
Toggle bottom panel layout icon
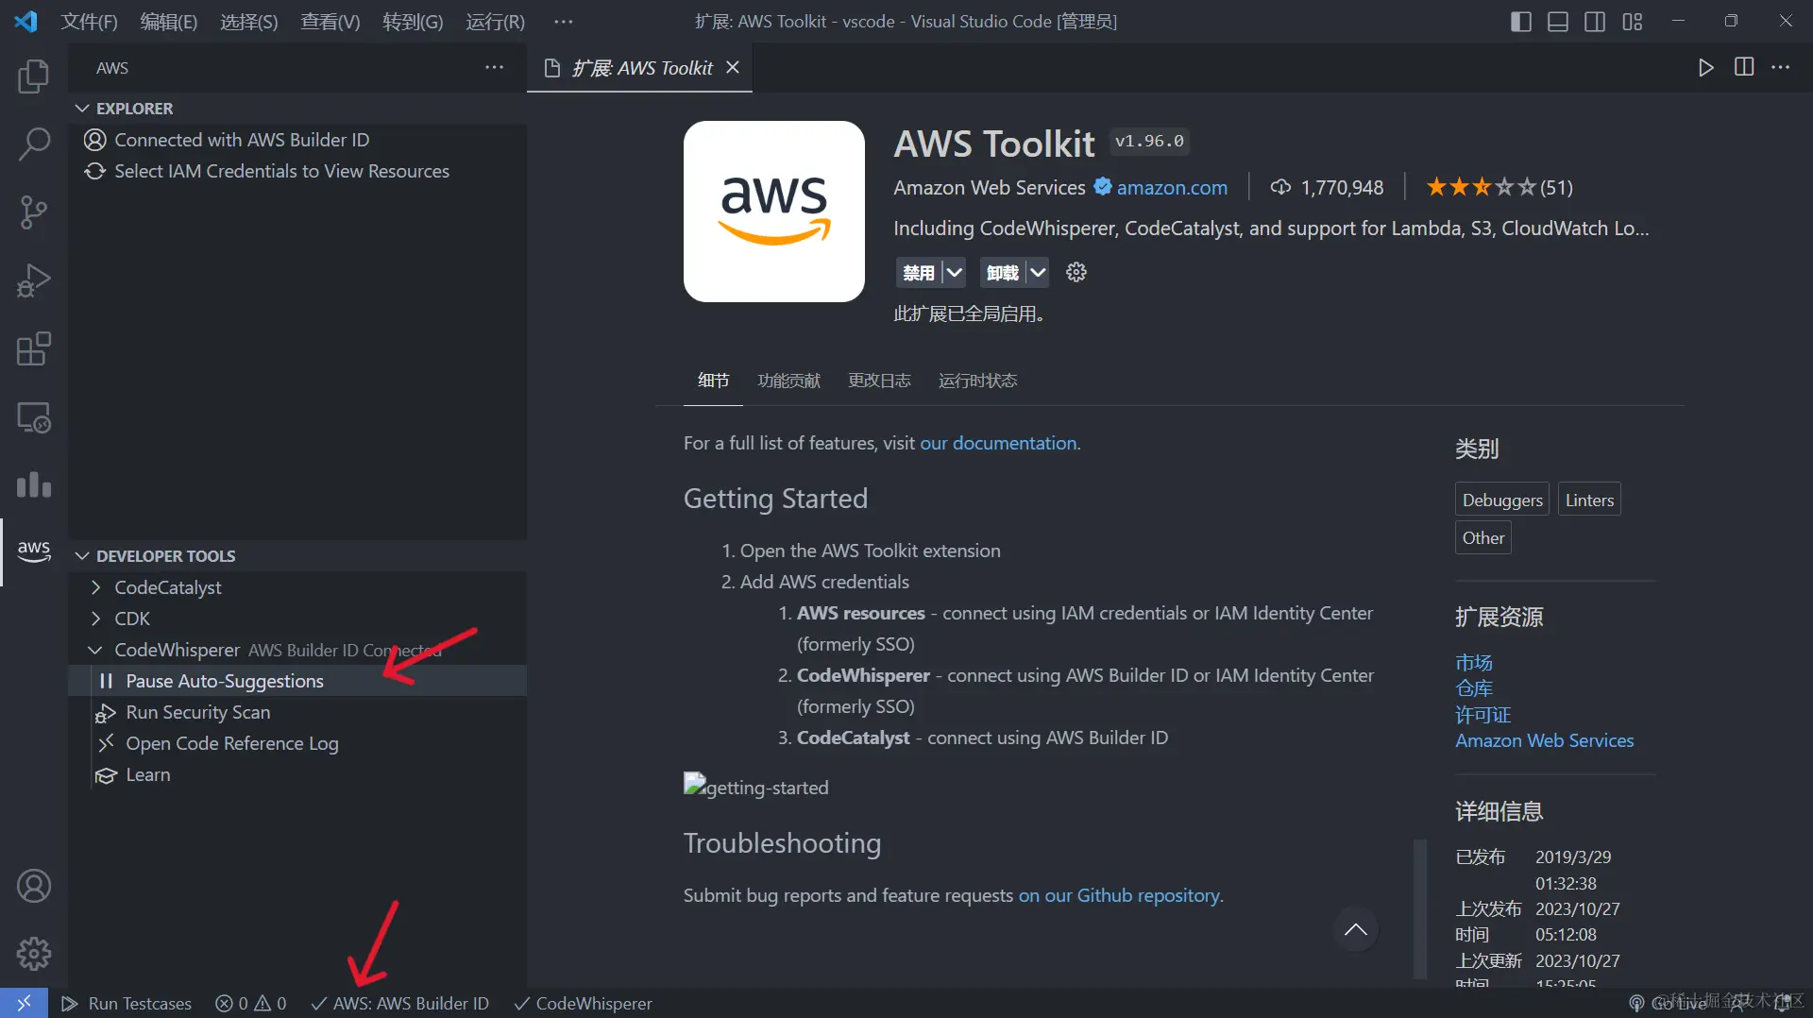pyautogui.click(x=1558, y=21)
